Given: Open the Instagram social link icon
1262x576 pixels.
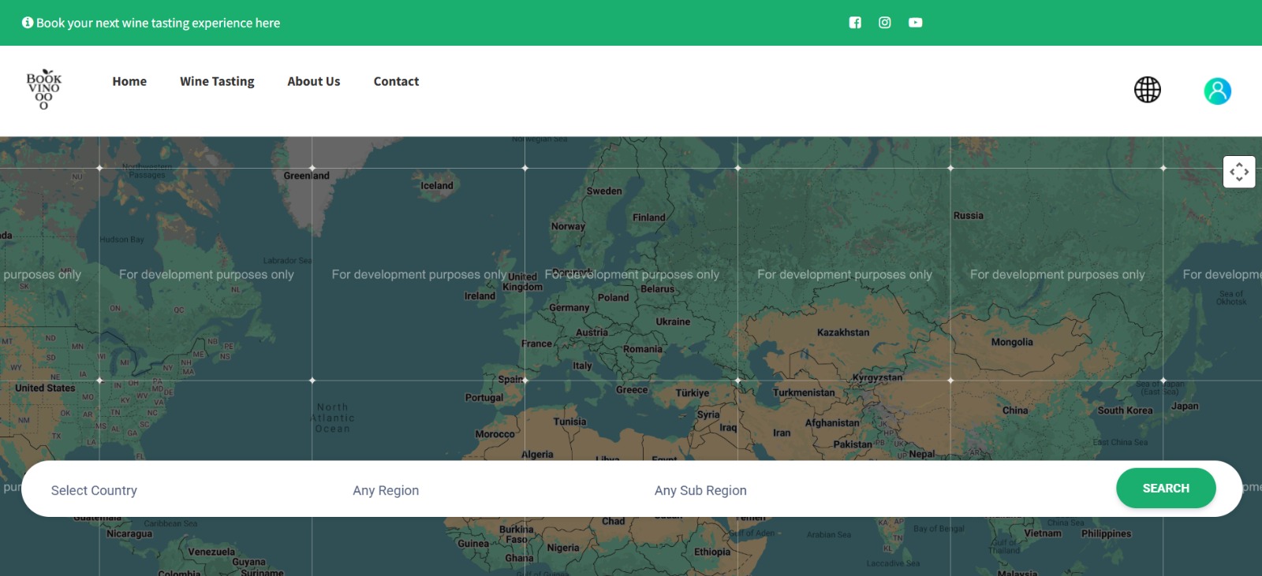Looking at the screenshot, I should (885, 23).
